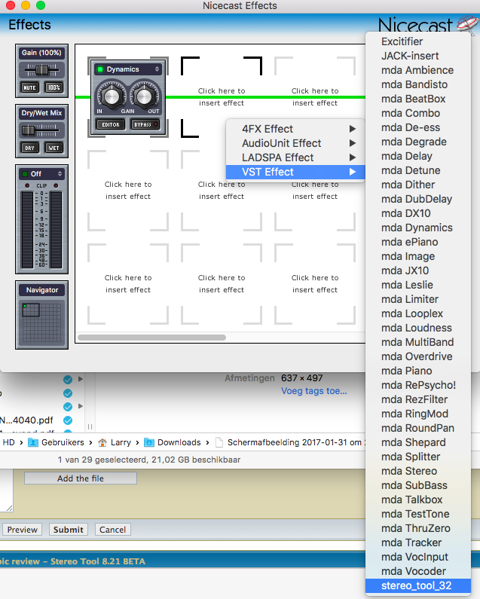Mute the output with the MUTE button
The image size is (480, 599).
[30, 87]
